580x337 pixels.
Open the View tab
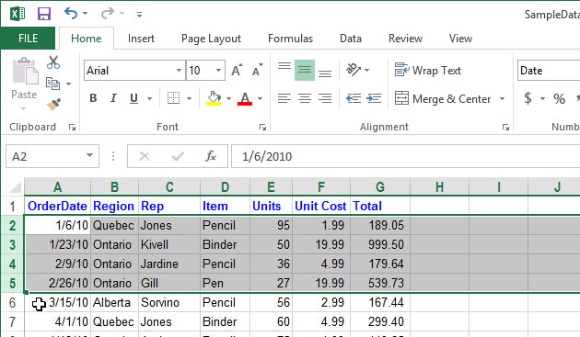click(460, 39)
